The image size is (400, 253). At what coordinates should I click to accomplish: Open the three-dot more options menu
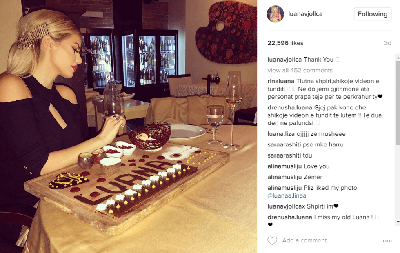click(387, 241)
